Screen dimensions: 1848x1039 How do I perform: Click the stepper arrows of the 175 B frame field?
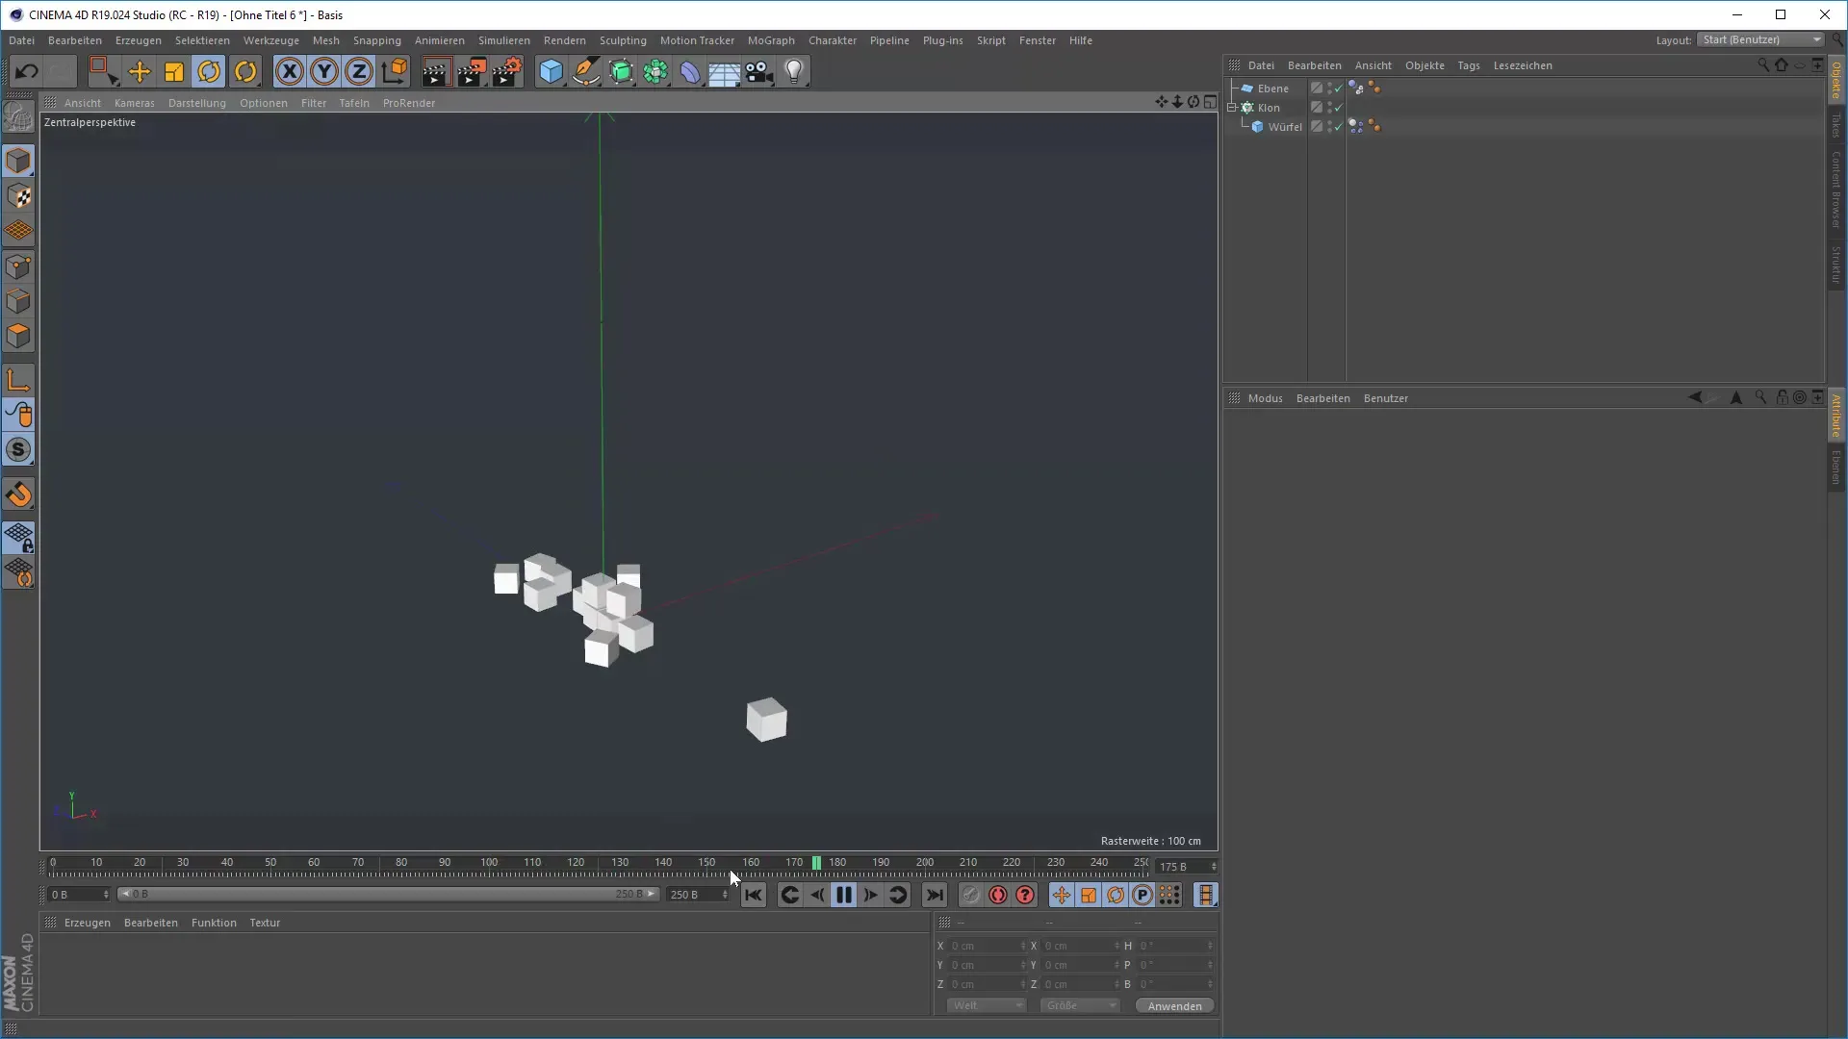click(x=1214, y=867)
